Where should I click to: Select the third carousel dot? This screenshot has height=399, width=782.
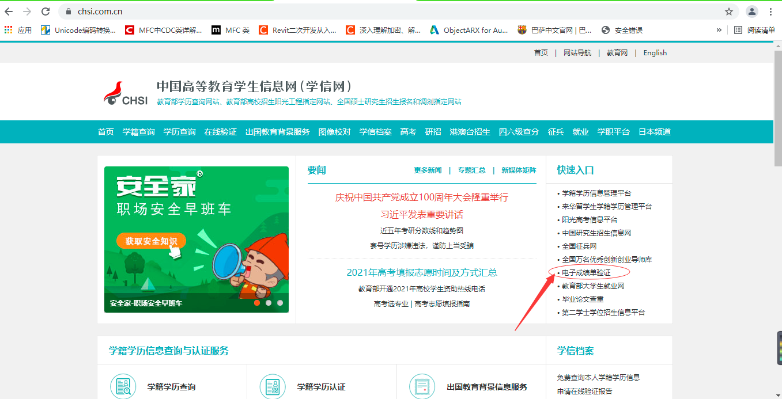coord(280,302)
